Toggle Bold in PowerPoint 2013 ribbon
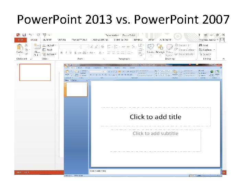The image size is (247, 185). click(62, 53)
